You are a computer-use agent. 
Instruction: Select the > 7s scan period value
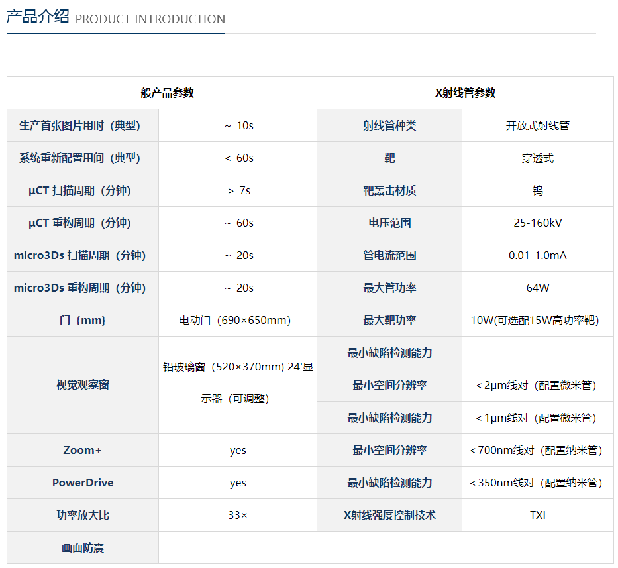[238, 191]
